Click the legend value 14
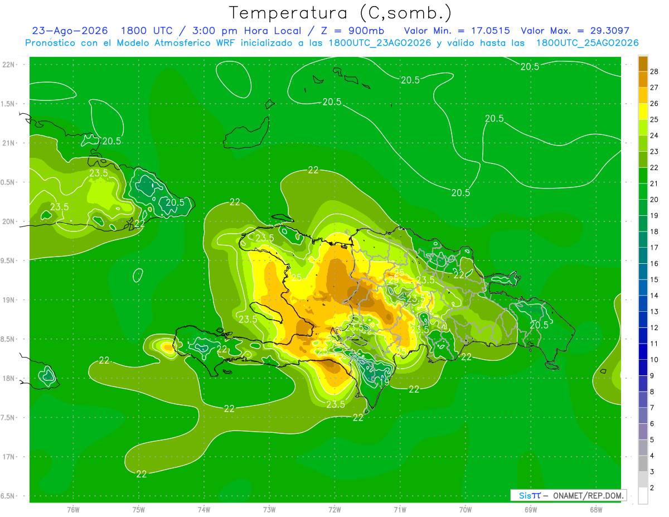This screenshot has width=669, height=517. pyautogui.click(x=655, y=296)
